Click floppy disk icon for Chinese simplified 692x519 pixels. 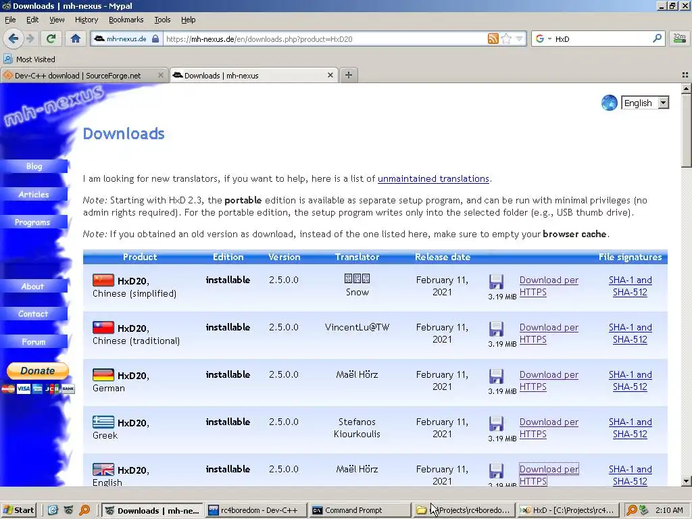pos(496,282)
